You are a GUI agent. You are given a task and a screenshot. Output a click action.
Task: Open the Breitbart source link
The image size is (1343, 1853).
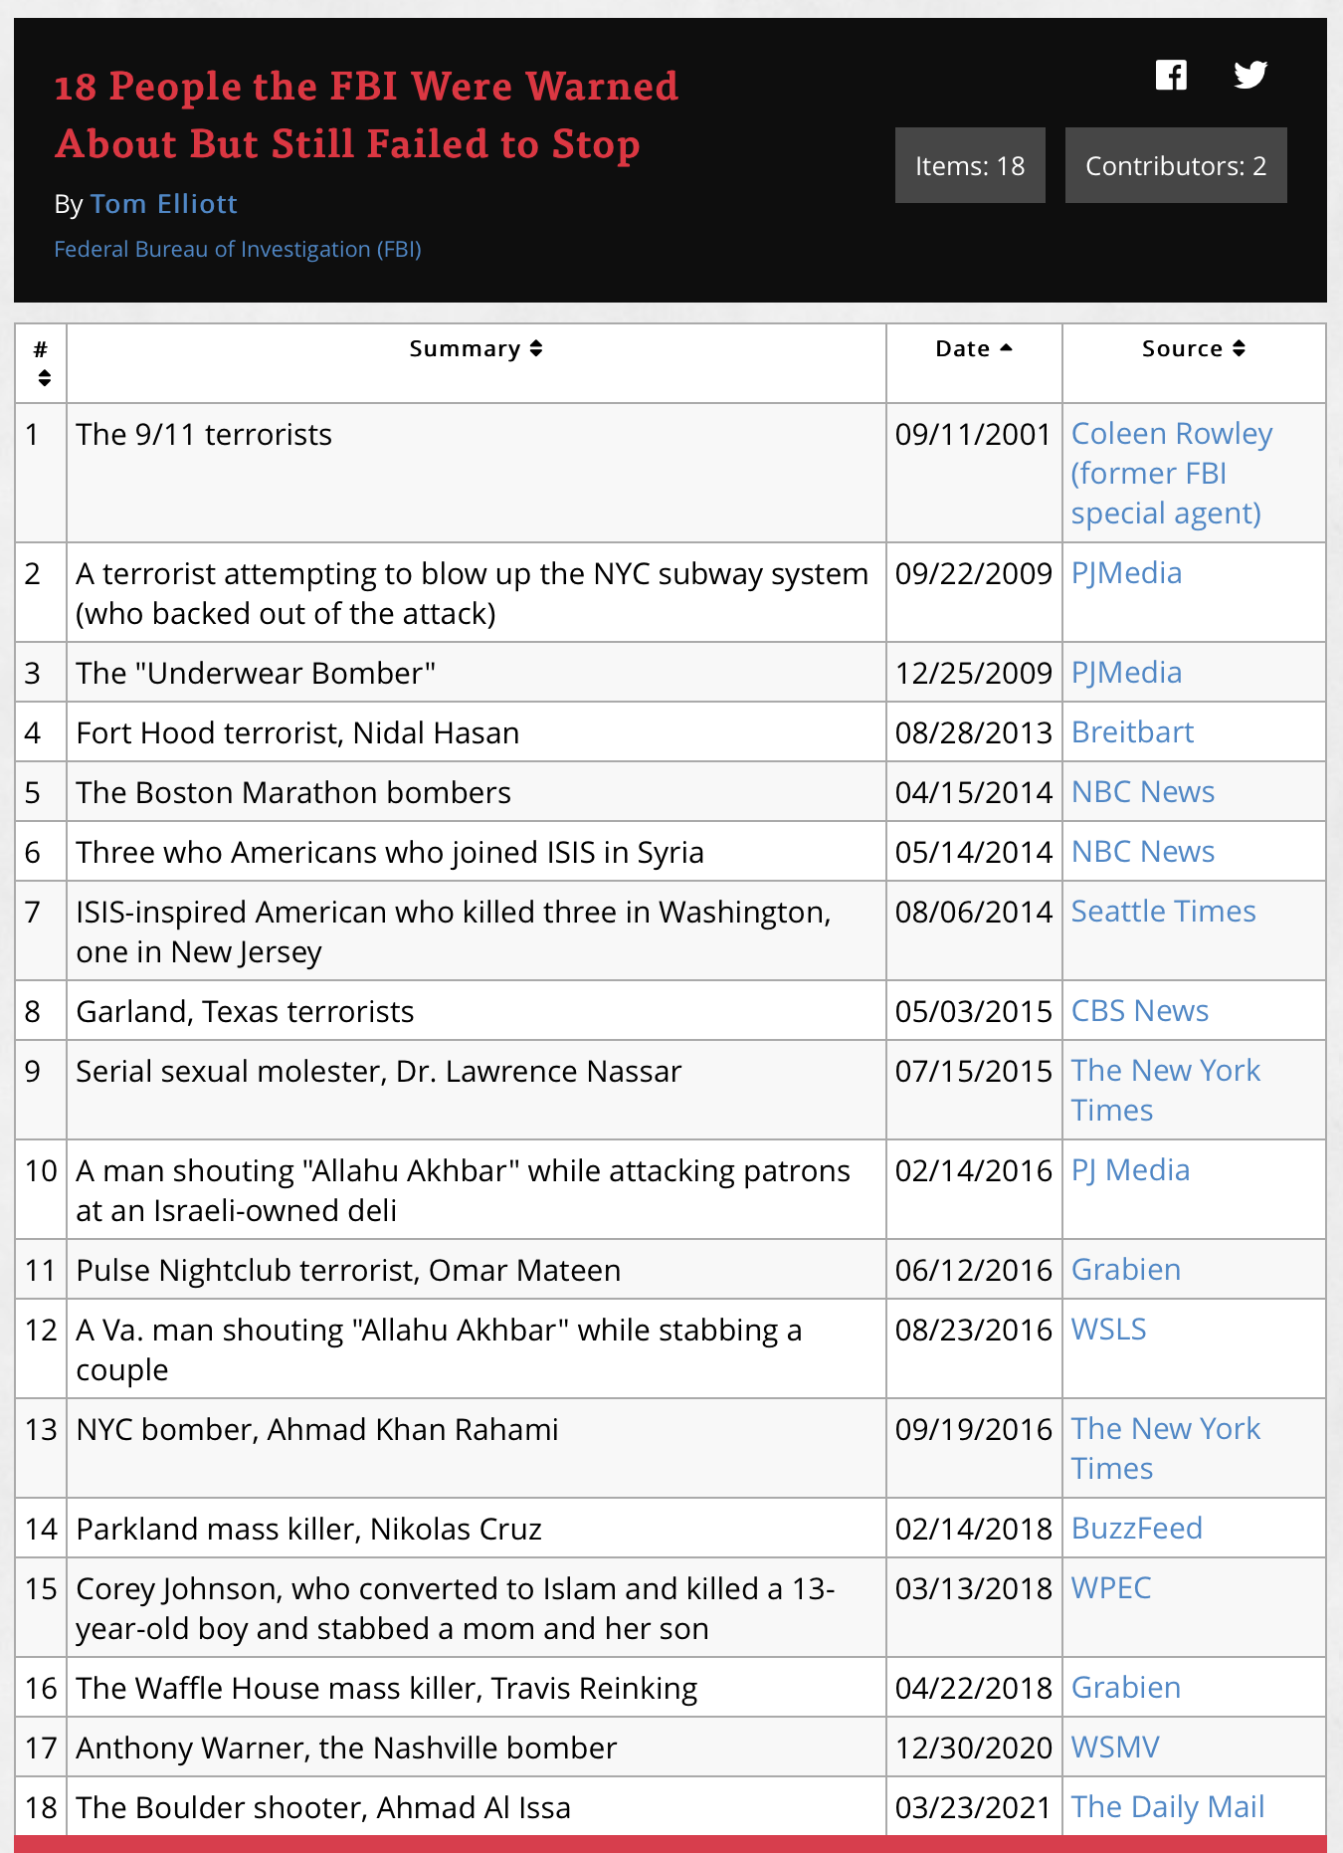point(1132,732)
